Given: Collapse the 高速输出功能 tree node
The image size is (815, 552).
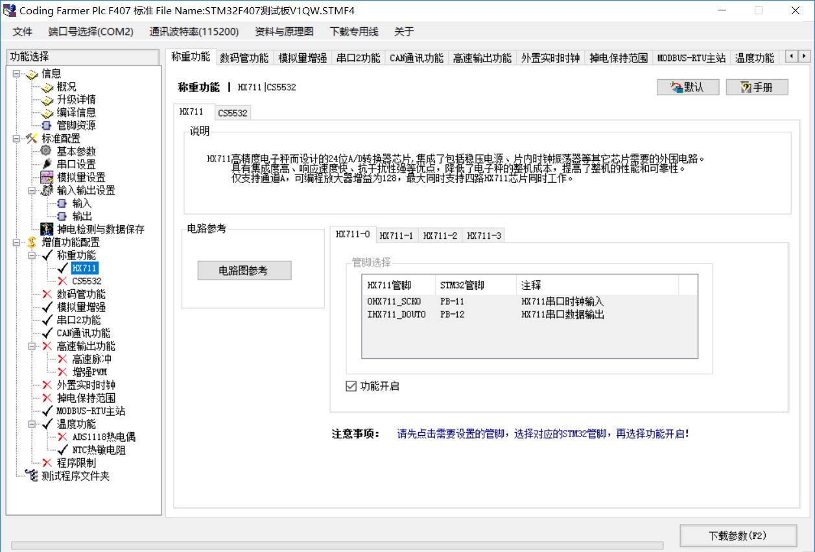Looking at the screenshot, I should click(x=32, y=346).
